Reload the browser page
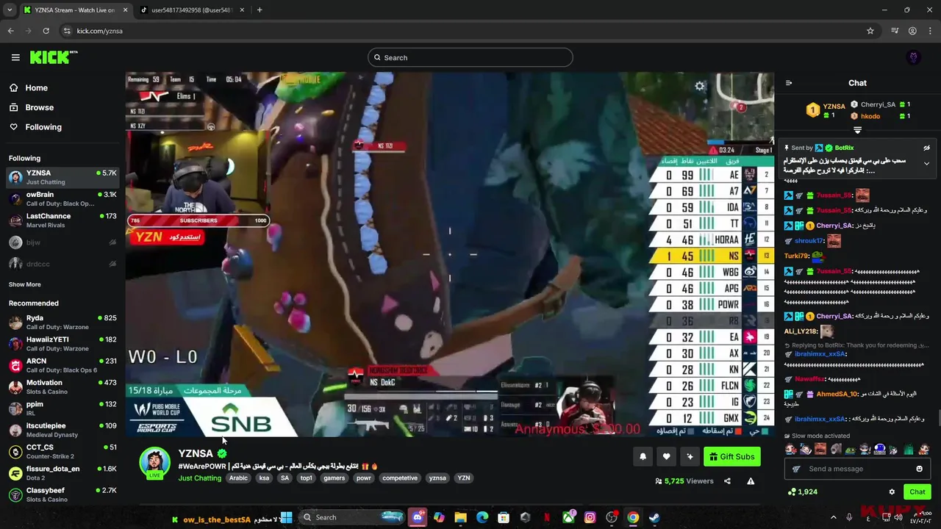Viewport: 941px width, 529px height. pyautogui.click(x=46, y=31)
